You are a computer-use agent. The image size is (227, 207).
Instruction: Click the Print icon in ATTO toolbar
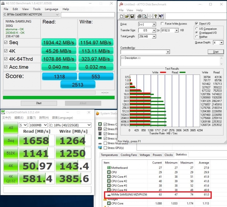coord(140,16)
